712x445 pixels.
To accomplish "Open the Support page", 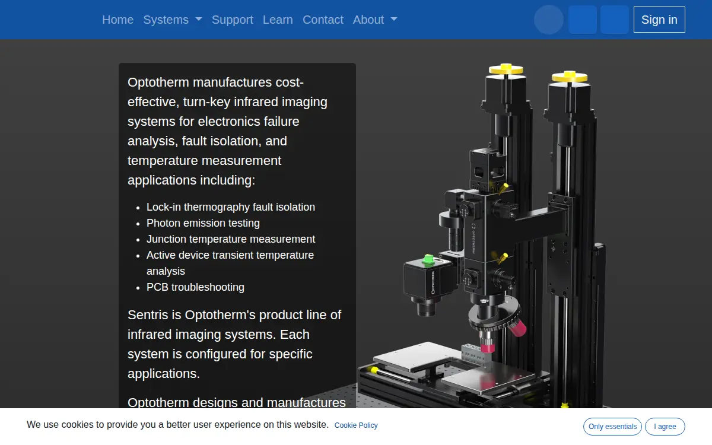I will (233, 20).
